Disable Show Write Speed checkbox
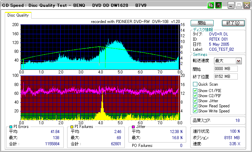The height and width of the screenshot is (152, 252). (x=195, y=111)
